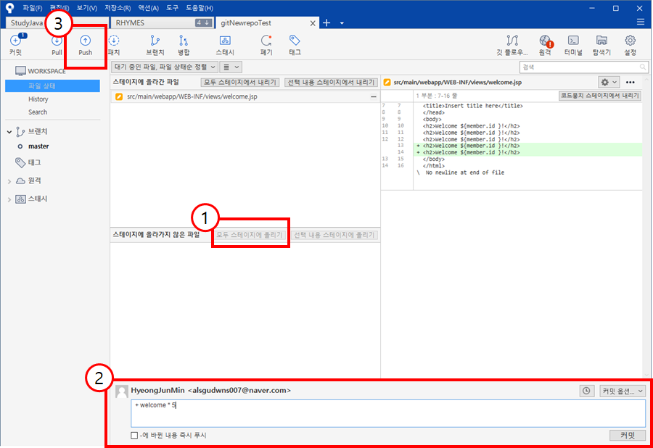Viewport: 653px width, 448px height.
Task: Open the Commit (커밋) toolbar icon
Action: point(16,45)
